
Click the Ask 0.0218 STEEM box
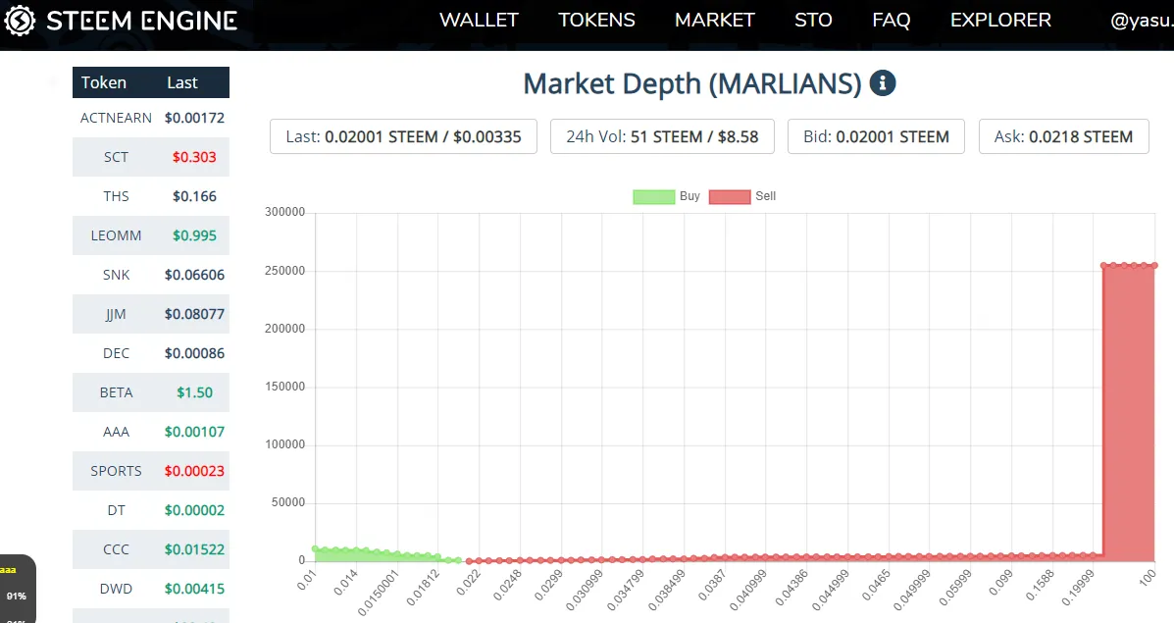pyautogui.click(x=1064, y=136)
